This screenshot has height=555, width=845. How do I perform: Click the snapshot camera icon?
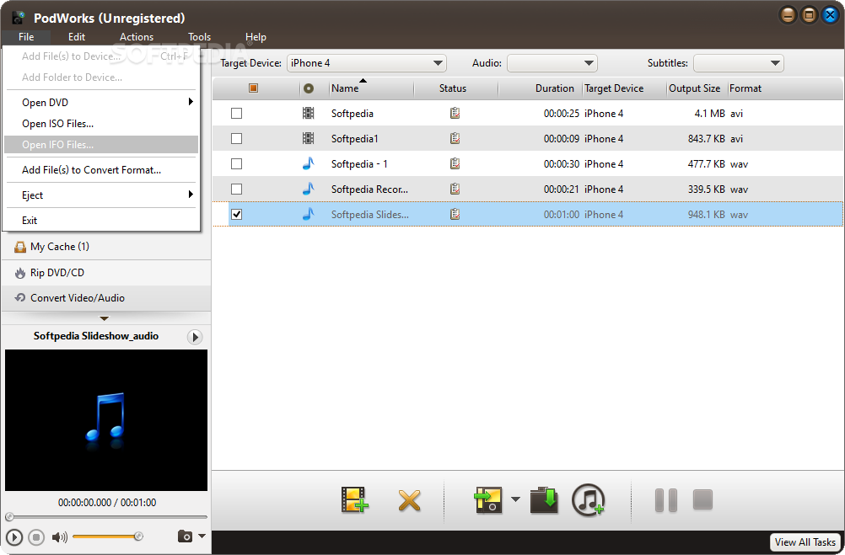click(x=185, y=536)
